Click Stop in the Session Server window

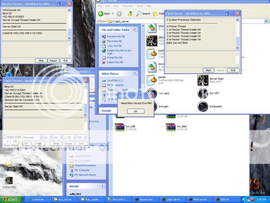pyautogui.click(x=41, y=61)
